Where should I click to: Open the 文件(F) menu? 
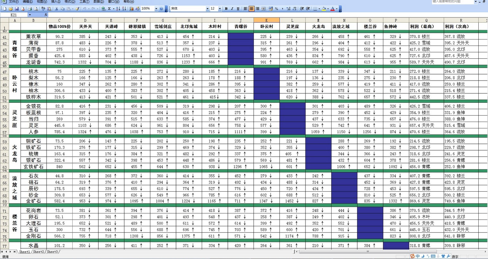tap(13, 2)
